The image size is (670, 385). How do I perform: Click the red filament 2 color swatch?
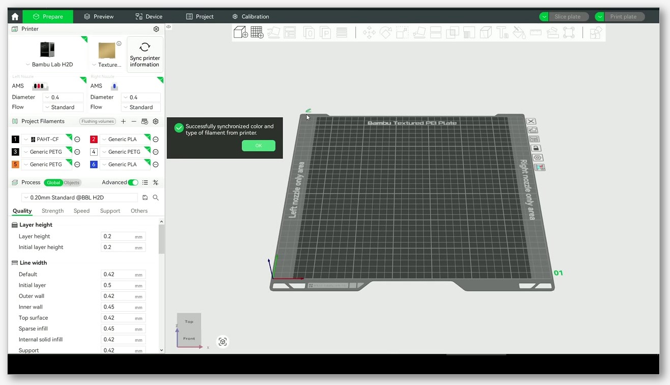[x=94, y=139]
